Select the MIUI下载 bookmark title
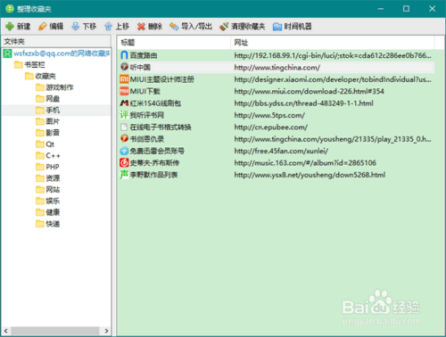Viewport: 446px width, 337px height. pyautogui.click(x=145, y=91)
